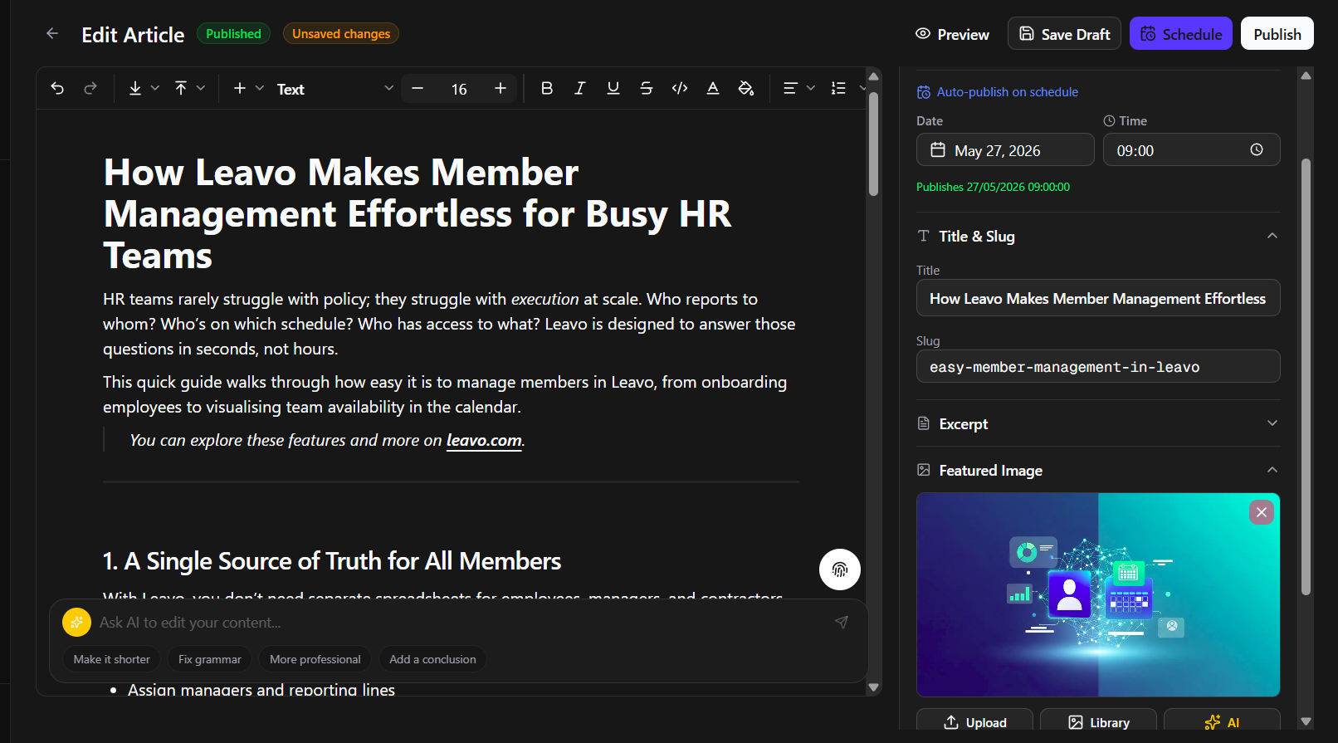Collapse the Title & Slug section
The height and width of the screenshot is (743, 1338).
coord(1272,236)
